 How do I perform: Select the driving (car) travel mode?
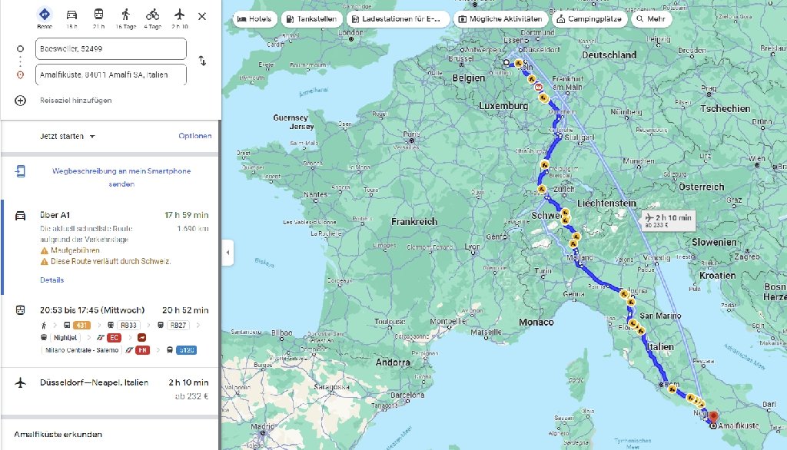point(71,17)
